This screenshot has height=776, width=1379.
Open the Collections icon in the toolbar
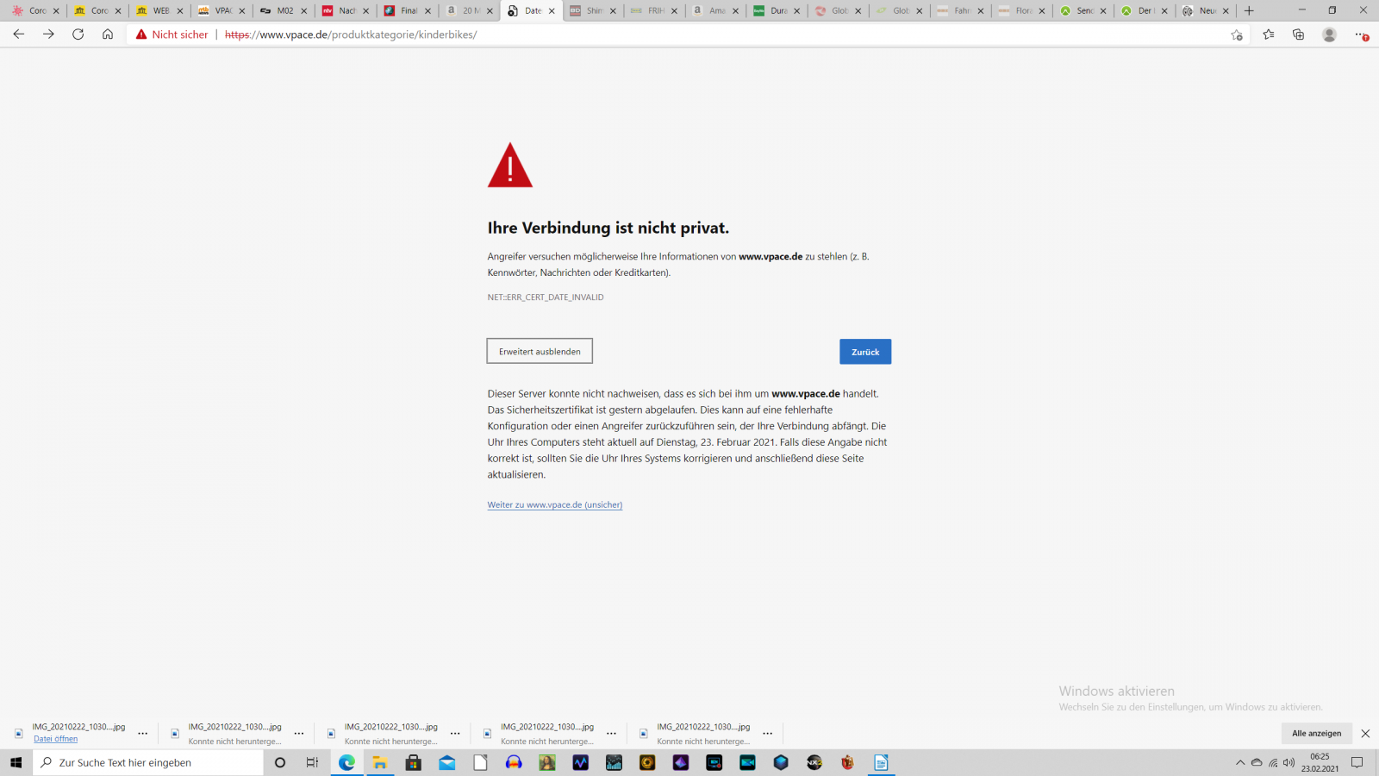1298,34
